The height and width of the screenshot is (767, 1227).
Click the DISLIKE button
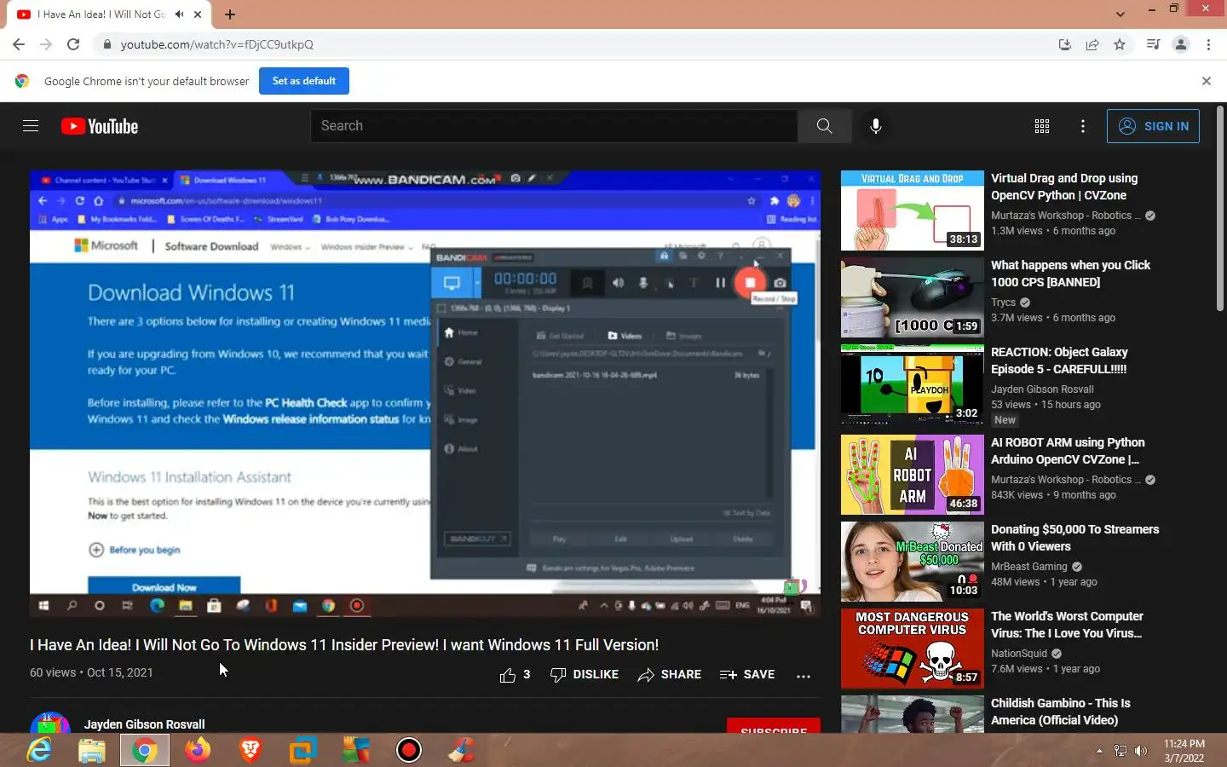[x=585, y=675]
